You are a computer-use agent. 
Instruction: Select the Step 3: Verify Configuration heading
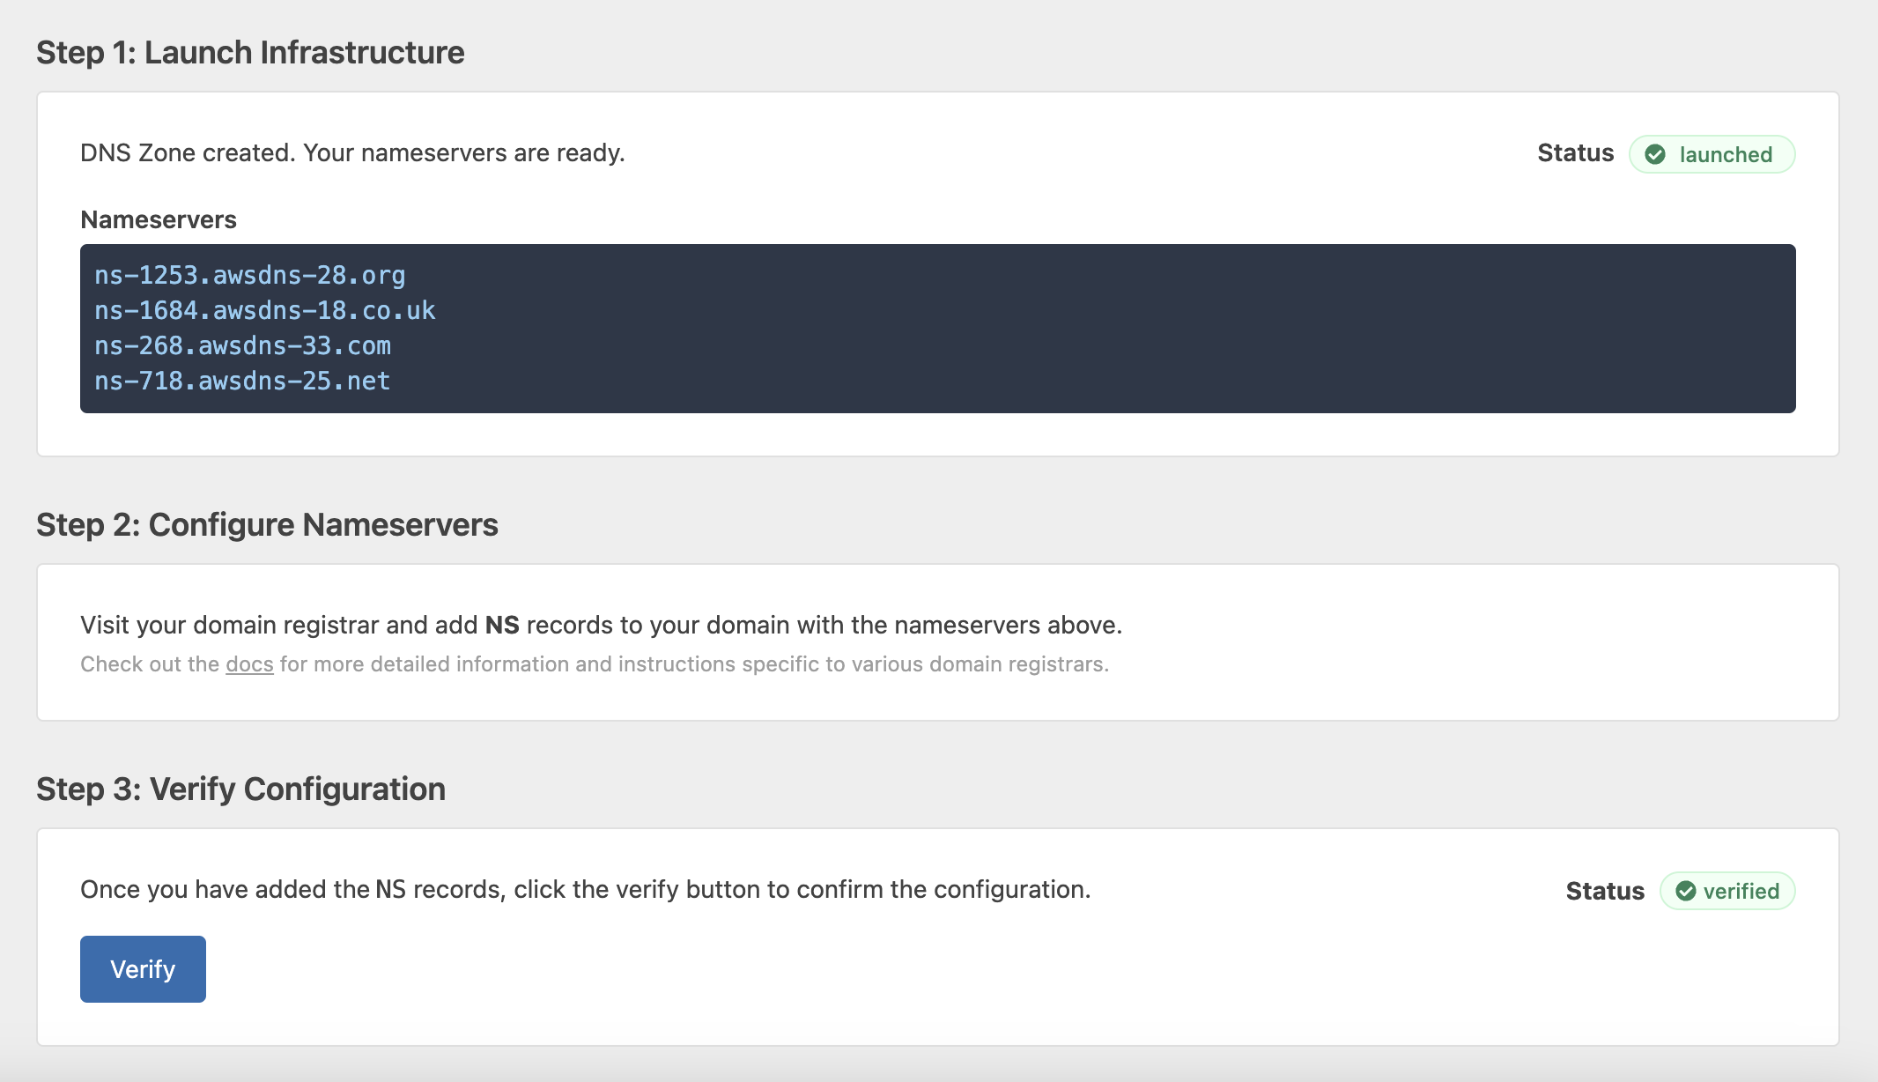pyautogui.click(x=241, y=789)
